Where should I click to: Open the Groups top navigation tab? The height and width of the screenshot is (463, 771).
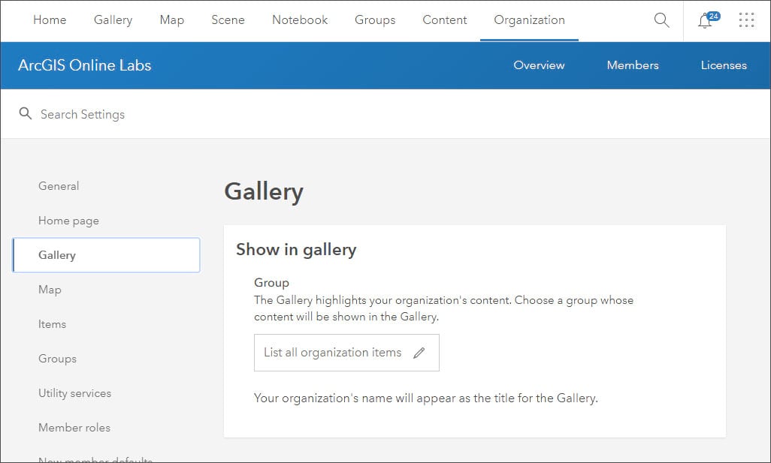[x=375, y=20]
